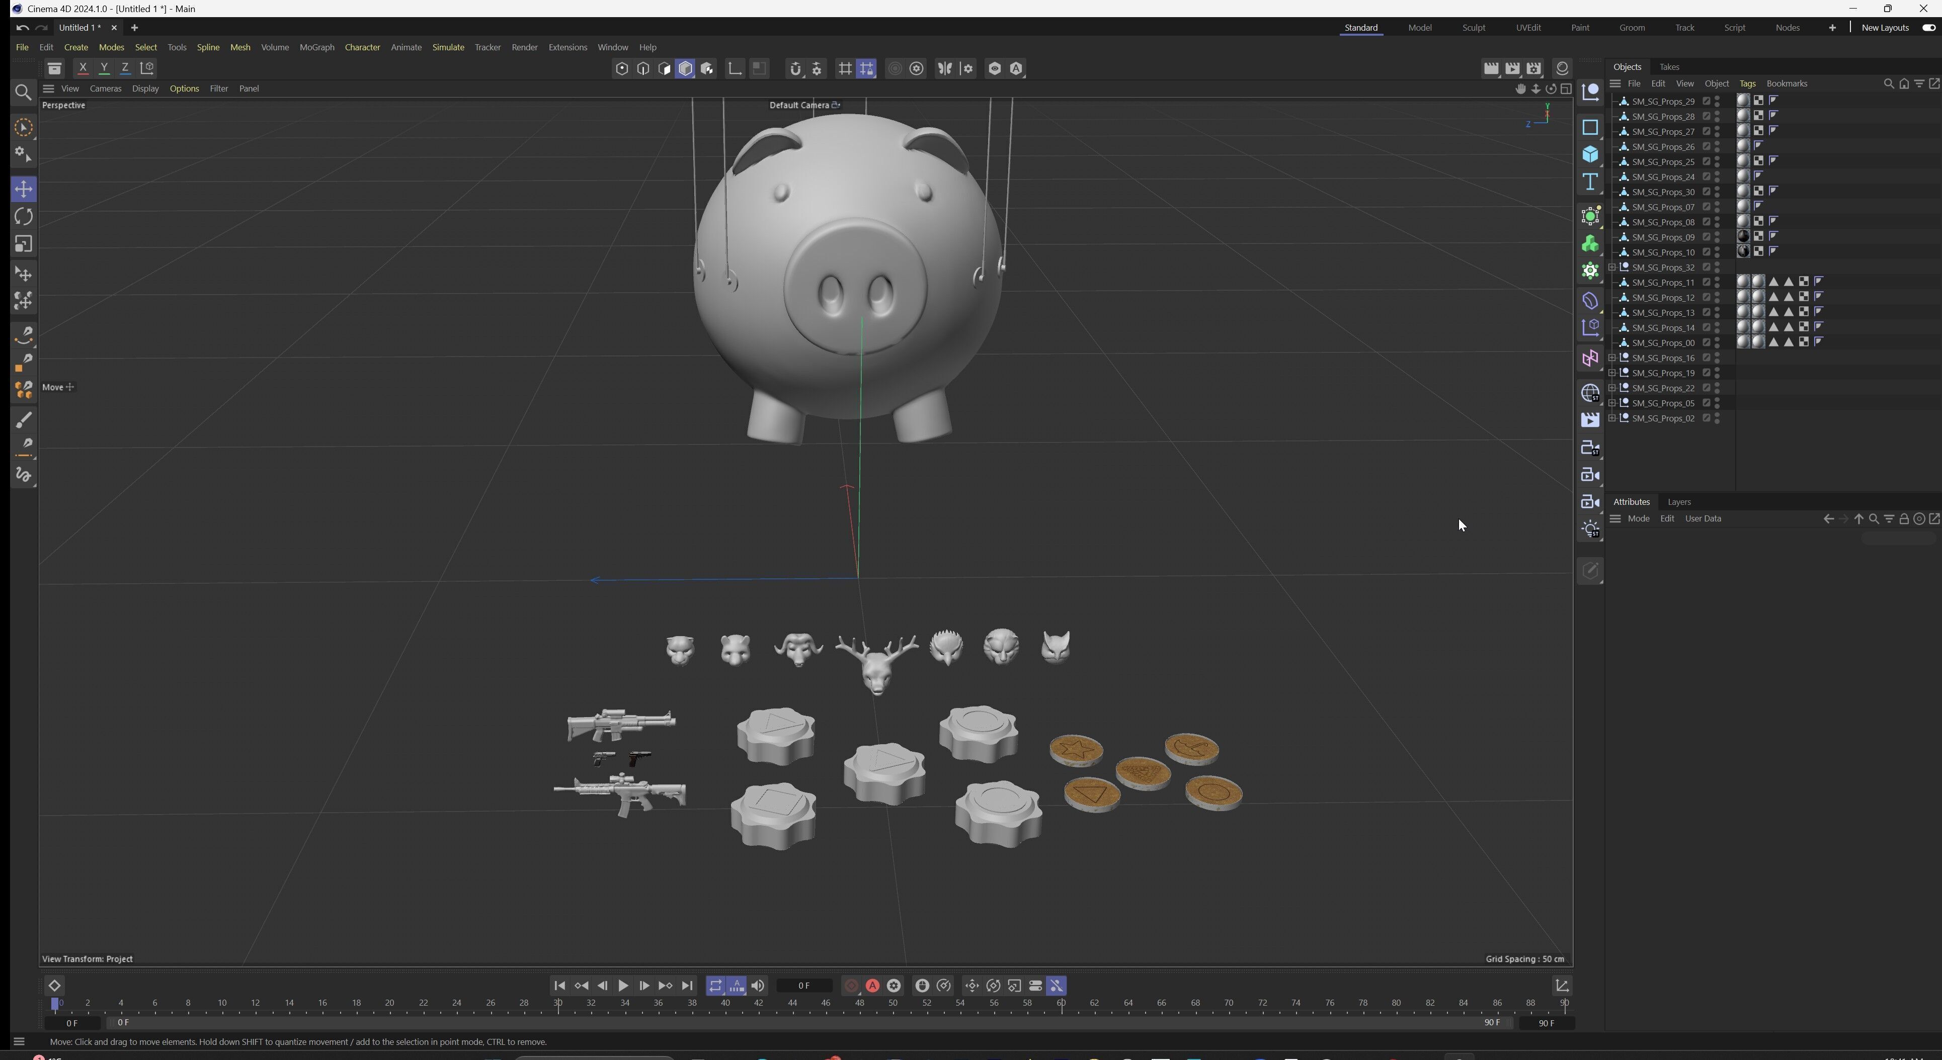Toggle visibility dots for SM_SG_Props_29
The image size is (1942, 1060).
point(1717,101)
